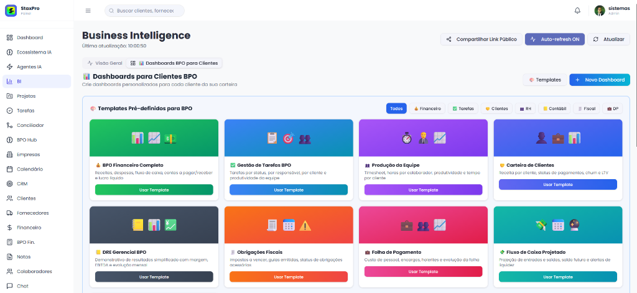Select the BI sidebar item
This screenshot has height=293, width=637.
[x=37, y=81]
